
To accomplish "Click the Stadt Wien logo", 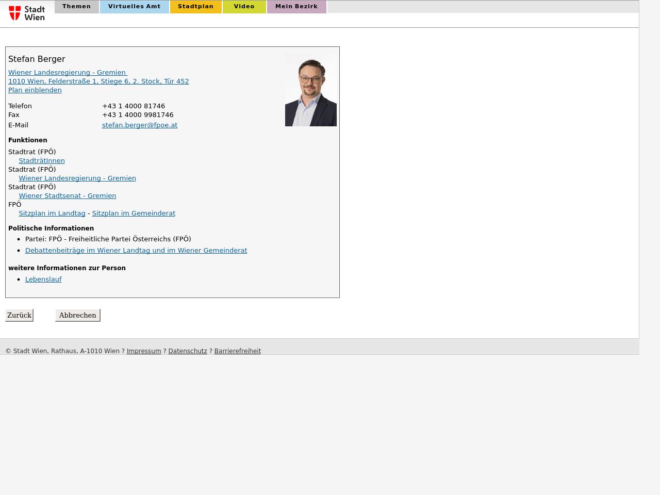I will click(27, 13).
